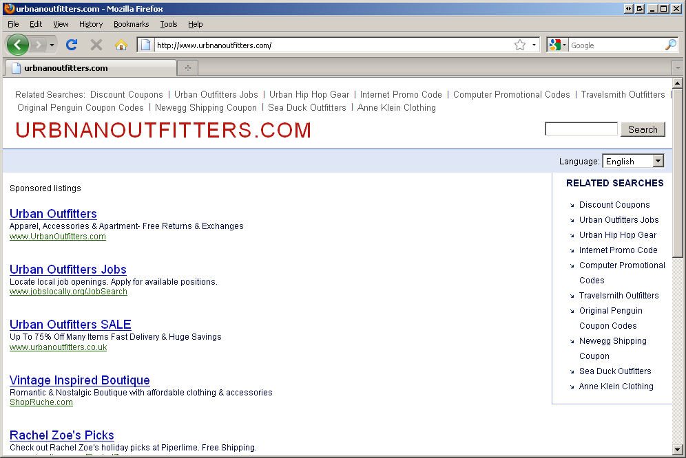Click the ShopRuche.com link
This screenshot has height=458, width=686.
coord(41,402)
